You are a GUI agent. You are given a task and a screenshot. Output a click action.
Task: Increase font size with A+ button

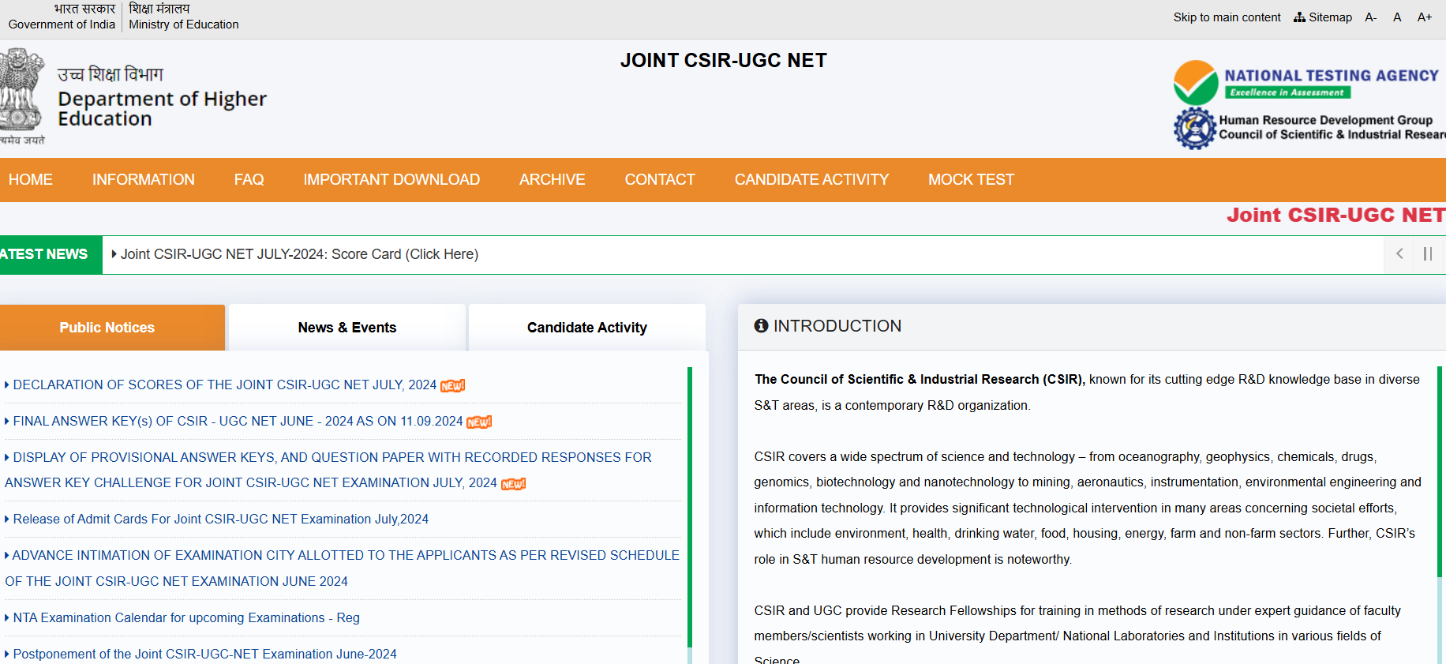pos(1425,17)
